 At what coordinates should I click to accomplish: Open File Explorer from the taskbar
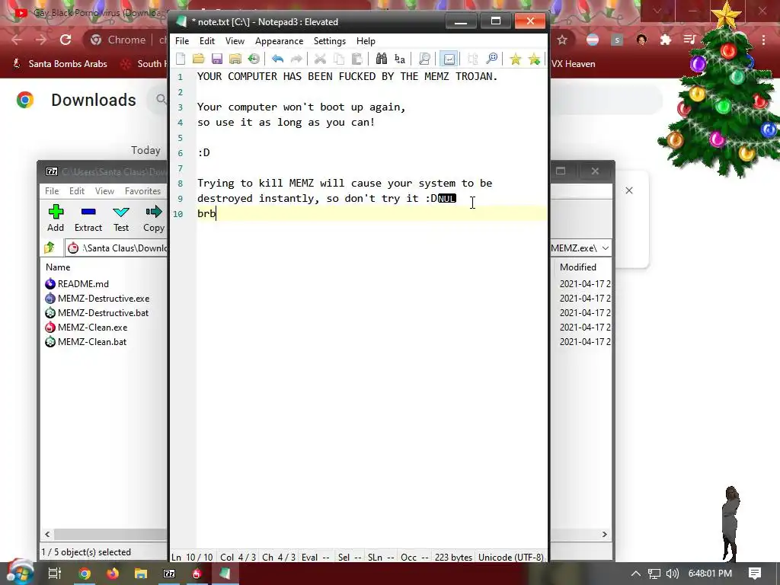click(141, 574)
